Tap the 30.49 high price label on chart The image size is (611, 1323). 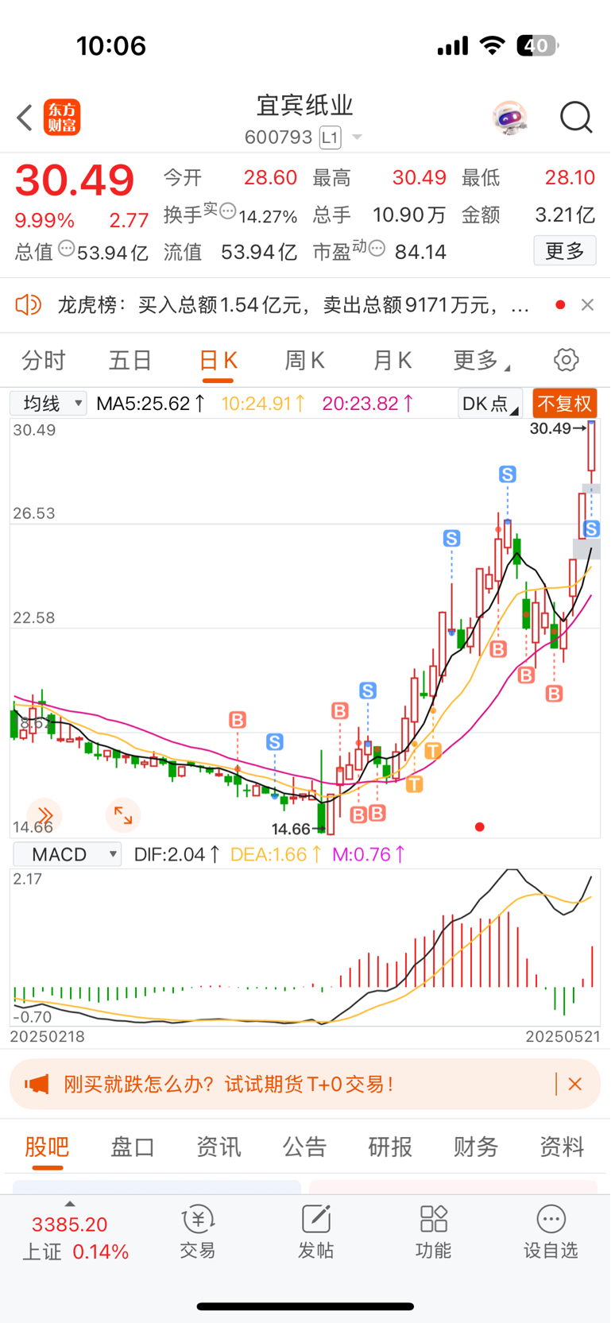pos(551,428)
